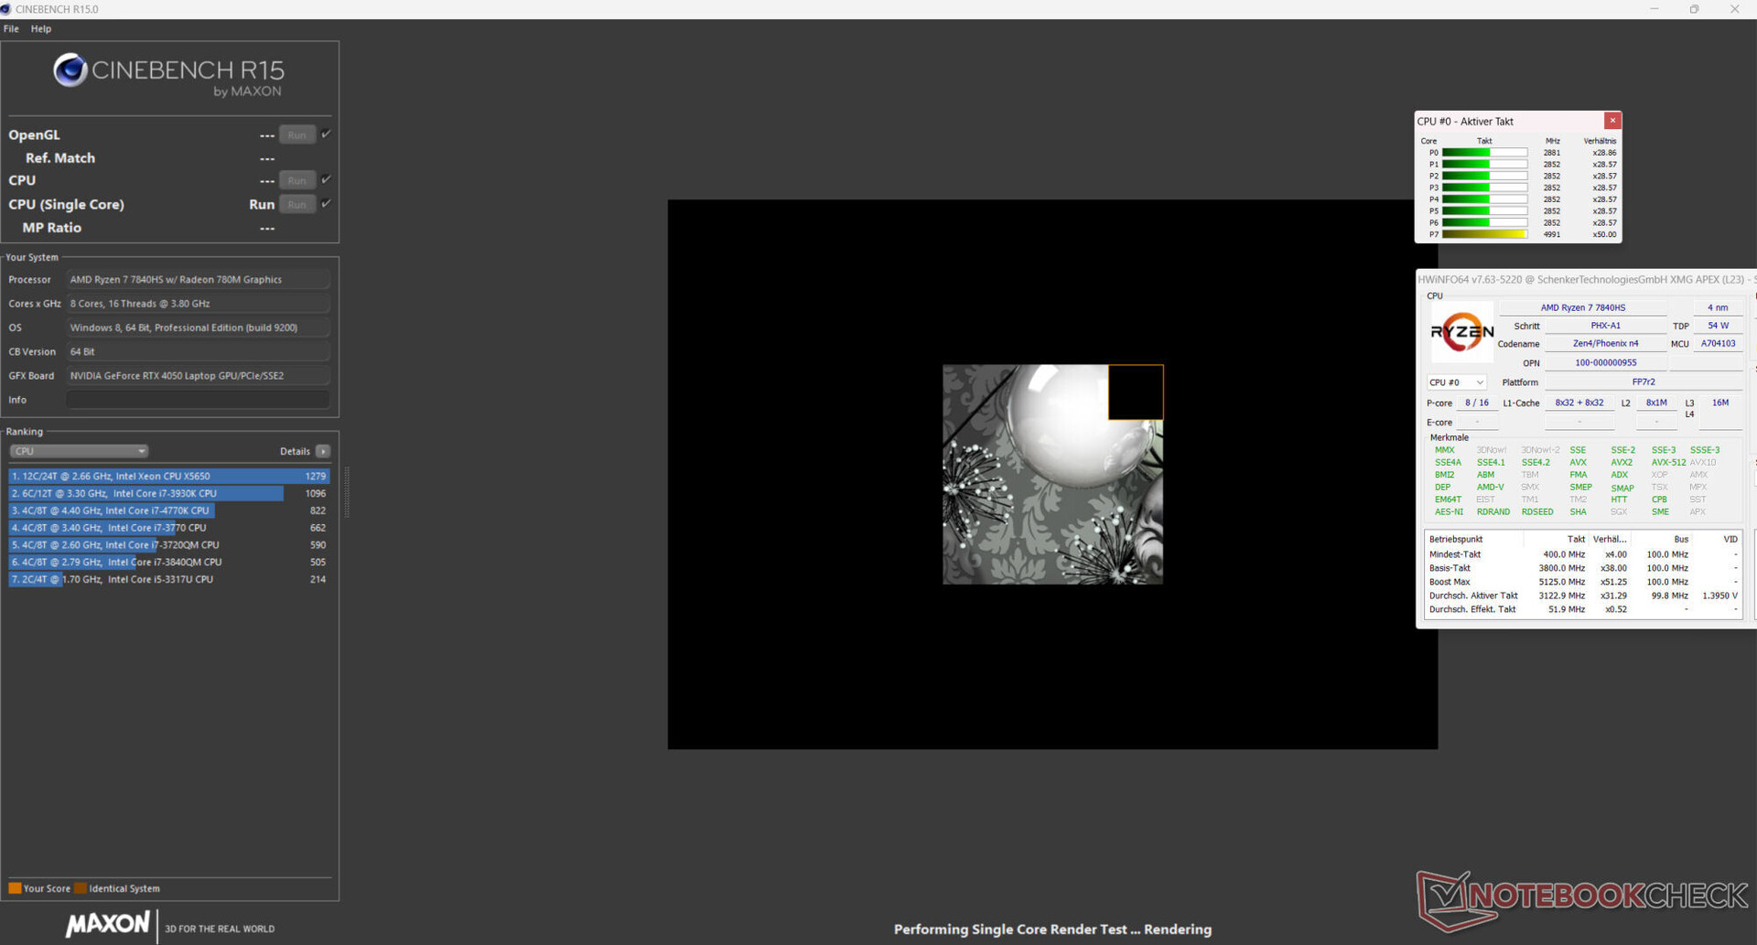1757x945 pixels.
Task: Click the orange-outlined render bucket tile
Action: pos(1136,392)
